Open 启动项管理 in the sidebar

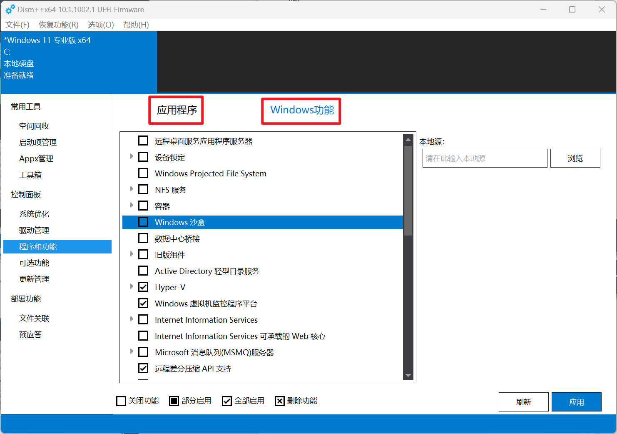coord(38,142)
